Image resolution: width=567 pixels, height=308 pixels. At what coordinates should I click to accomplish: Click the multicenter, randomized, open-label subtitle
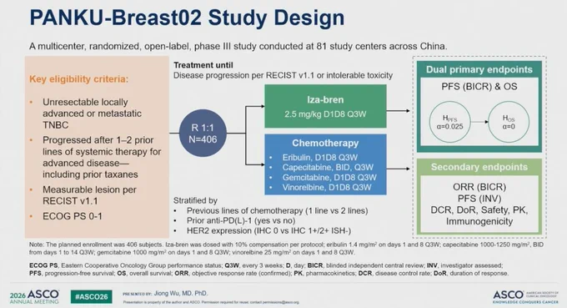(238, 47)
